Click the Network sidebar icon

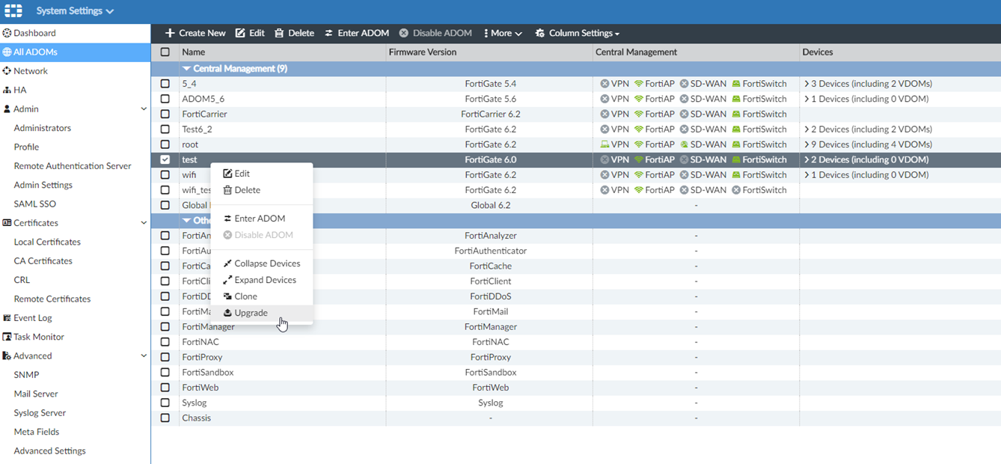pyautogui.click(x=7, y=71)
